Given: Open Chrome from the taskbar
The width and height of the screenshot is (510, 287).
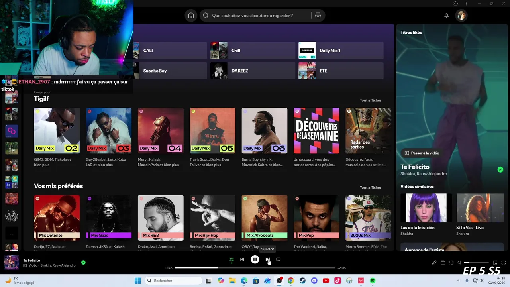Looking at the screenshot, I should pos(291,281).
